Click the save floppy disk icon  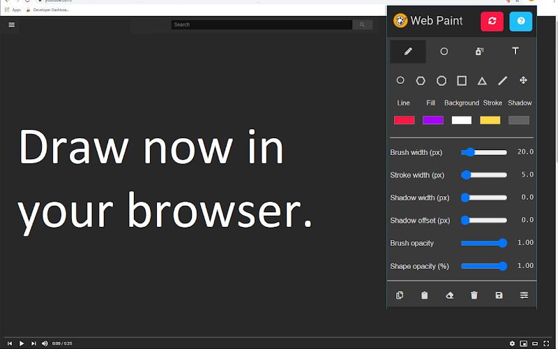click(x=499, y=295)
